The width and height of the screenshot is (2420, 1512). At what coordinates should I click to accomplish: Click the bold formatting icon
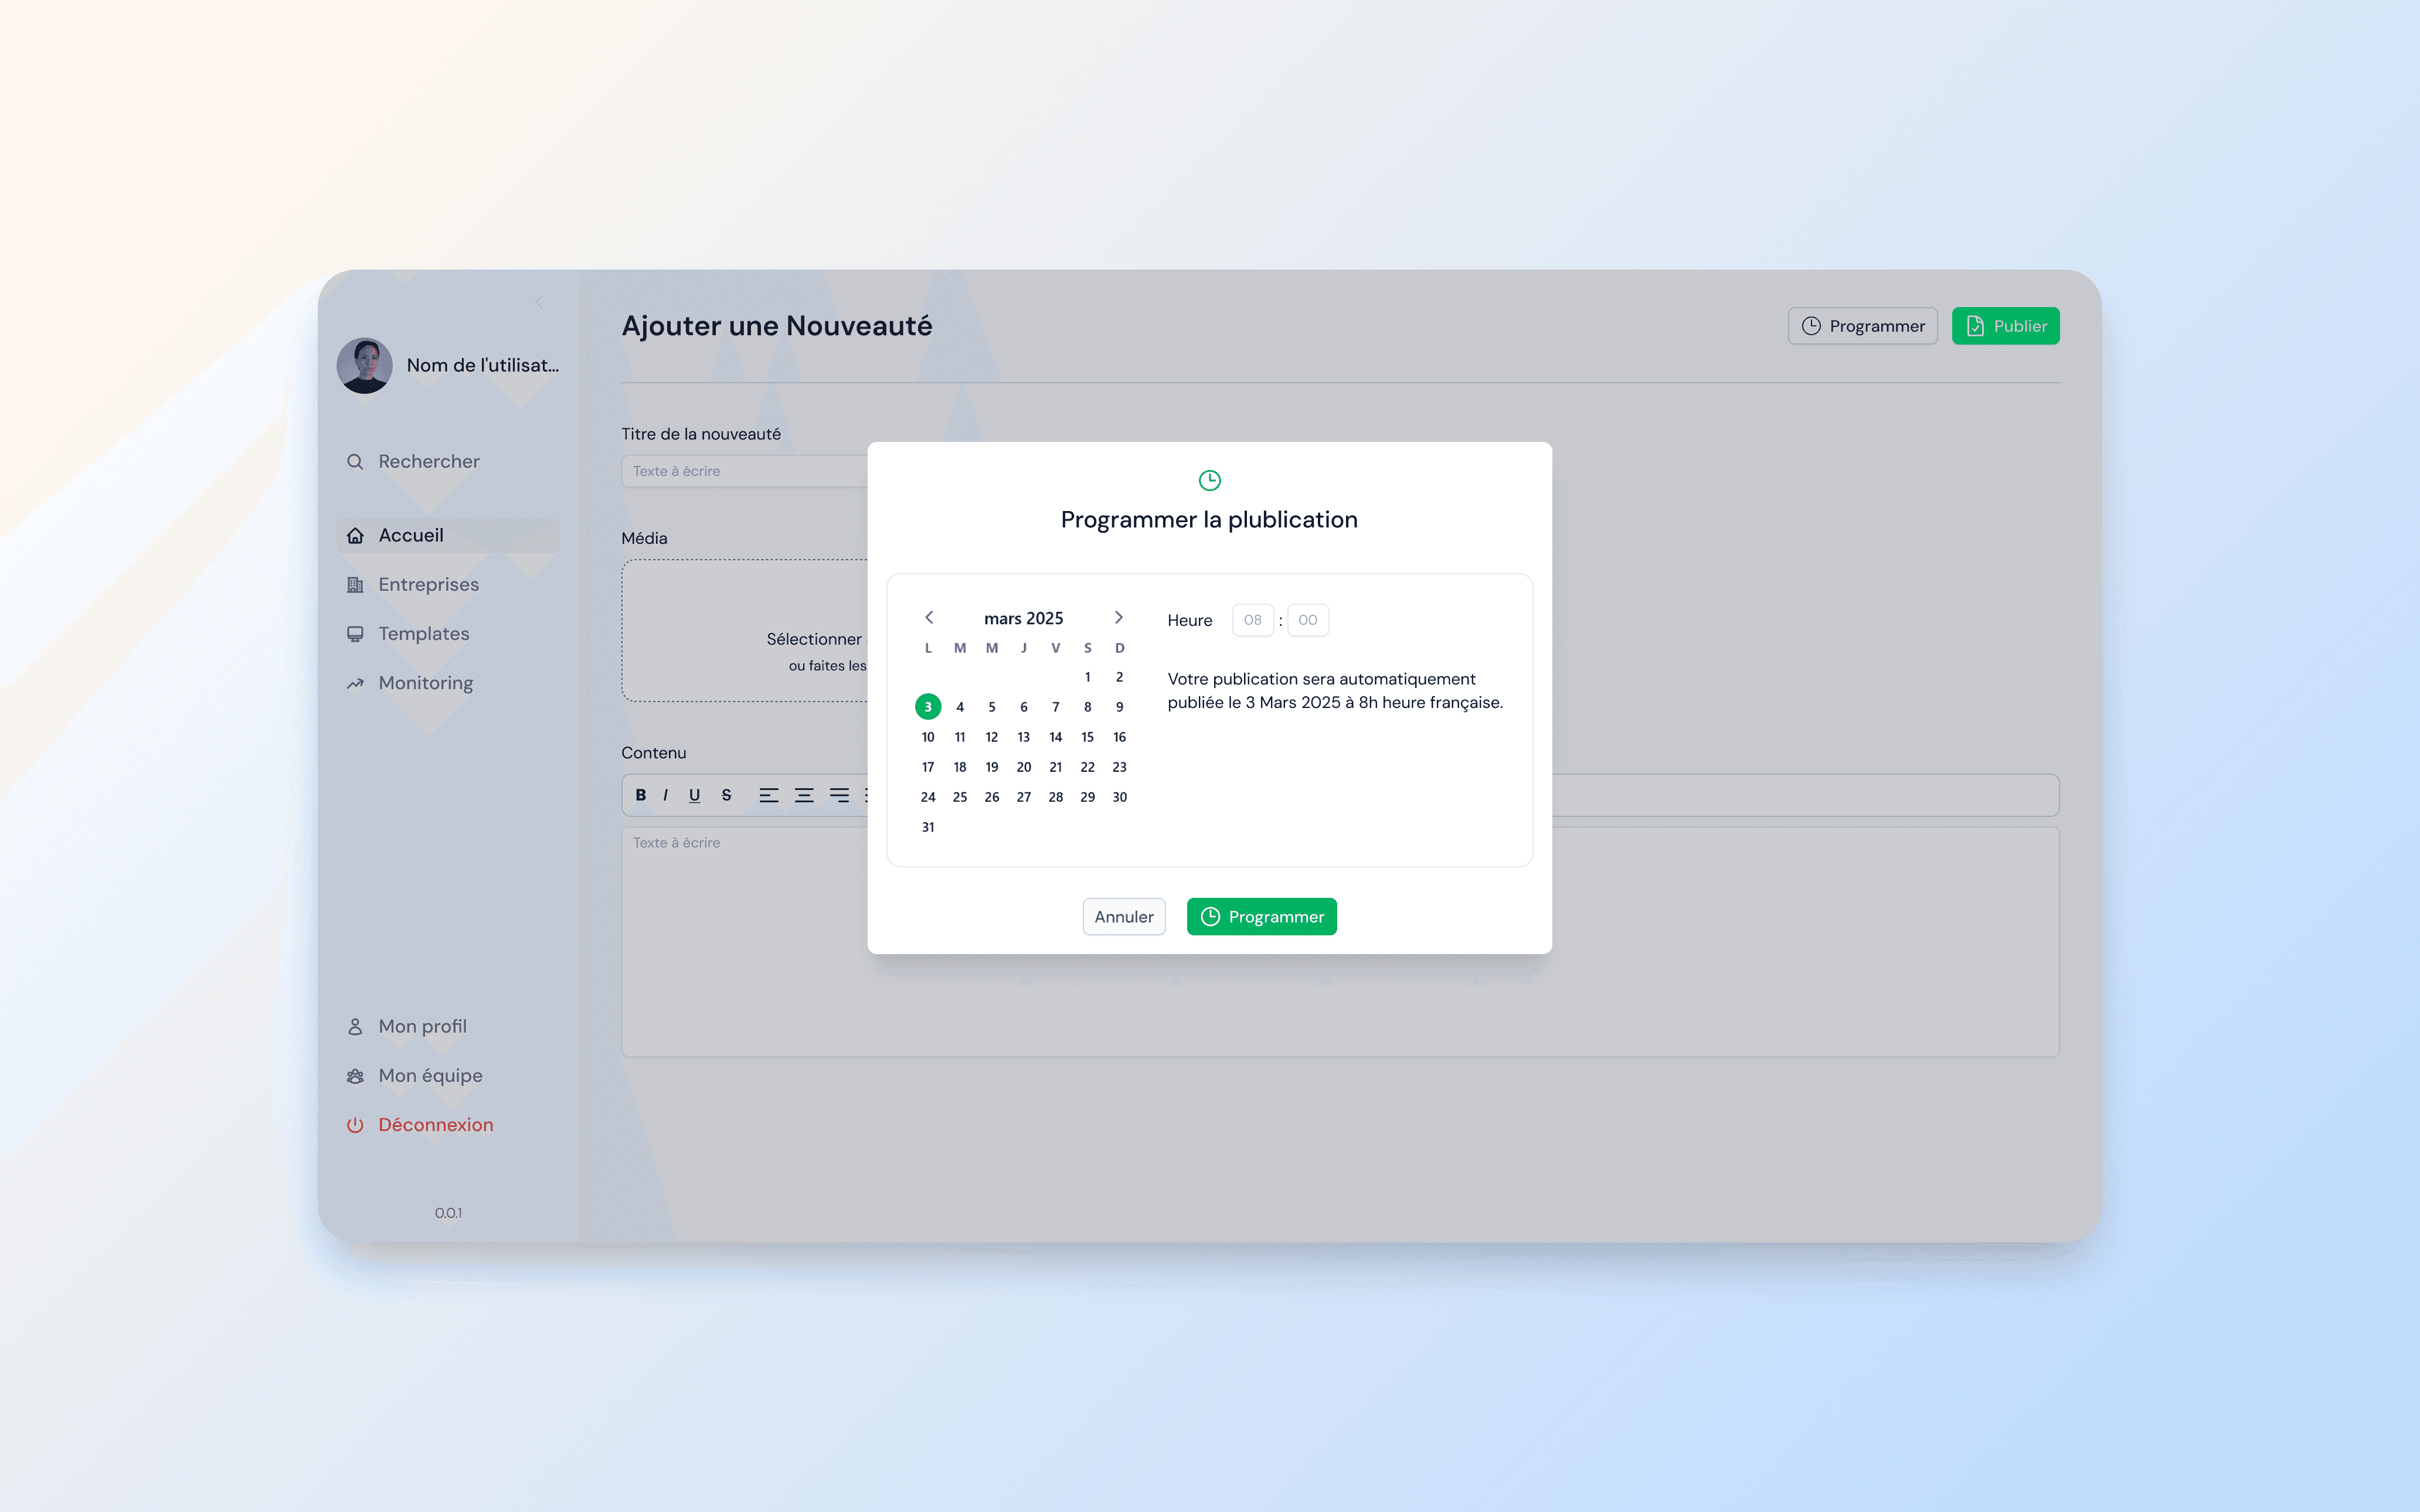tap(640, 795)
